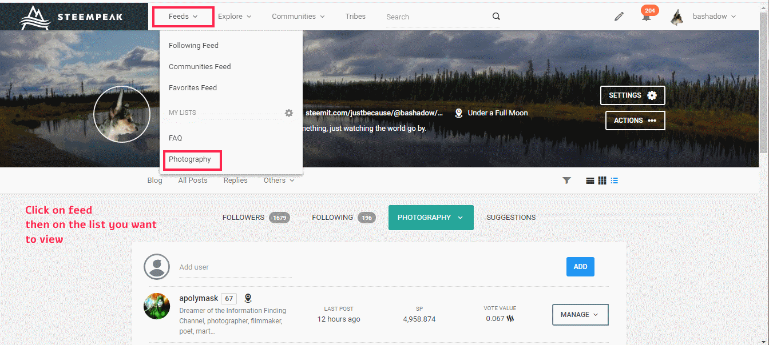Click the location pin icon beside apolymask

click(248, 298)
